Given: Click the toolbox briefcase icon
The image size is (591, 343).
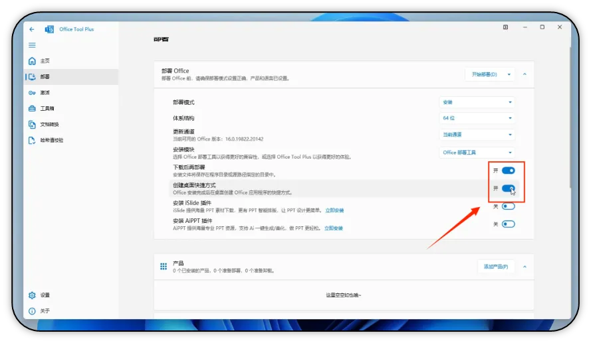Looking at the screenshot, I should (32, 108).
